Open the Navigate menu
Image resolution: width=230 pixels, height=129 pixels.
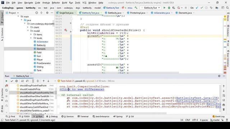[x=29, y=3]
